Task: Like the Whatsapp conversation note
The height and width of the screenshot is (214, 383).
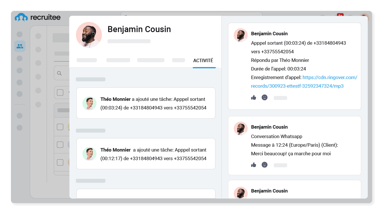Action: point(253,165)
